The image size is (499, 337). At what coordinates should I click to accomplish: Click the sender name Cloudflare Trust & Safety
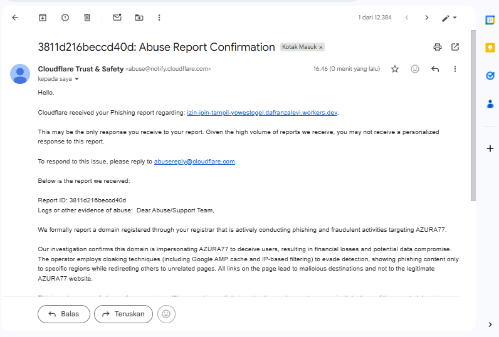80,69
